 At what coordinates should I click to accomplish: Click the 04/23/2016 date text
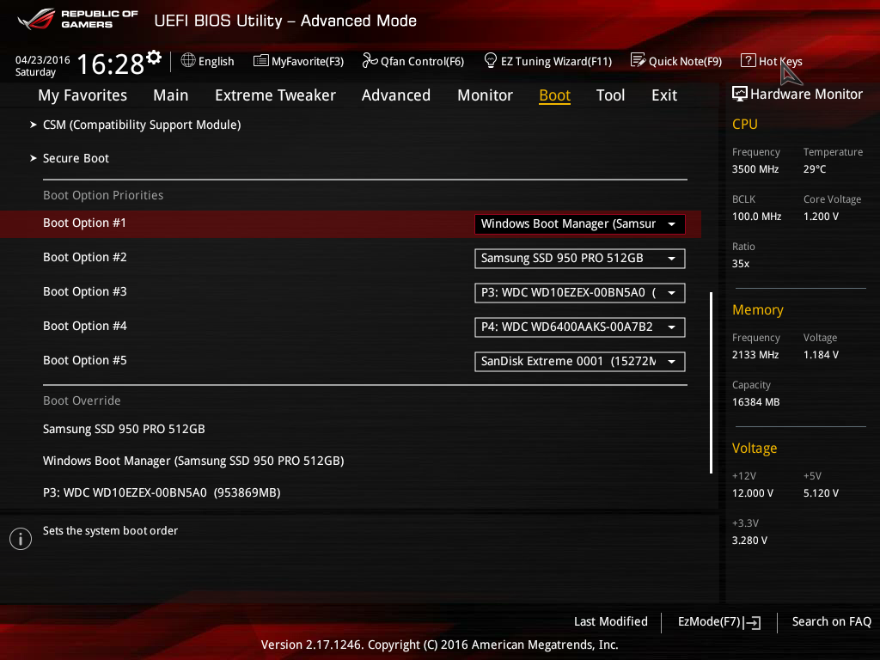click(x=42, y=59)
